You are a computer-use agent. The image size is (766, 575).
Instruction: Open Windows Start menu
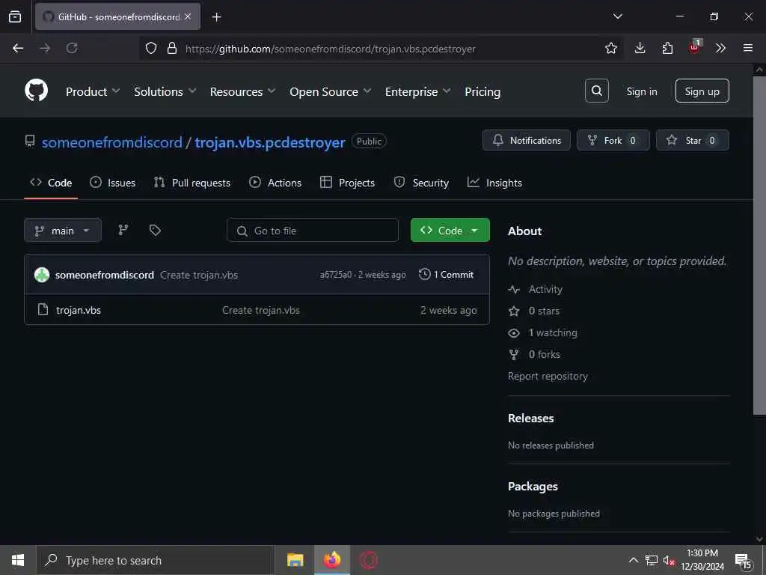pyautogui.click(x=18, y=560)
